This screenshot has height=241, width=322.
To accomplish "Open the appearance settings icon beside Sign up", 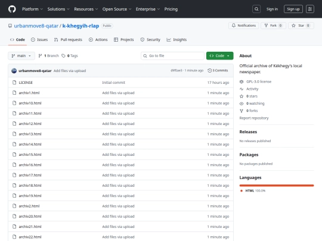I will click(x=310, y=9).
